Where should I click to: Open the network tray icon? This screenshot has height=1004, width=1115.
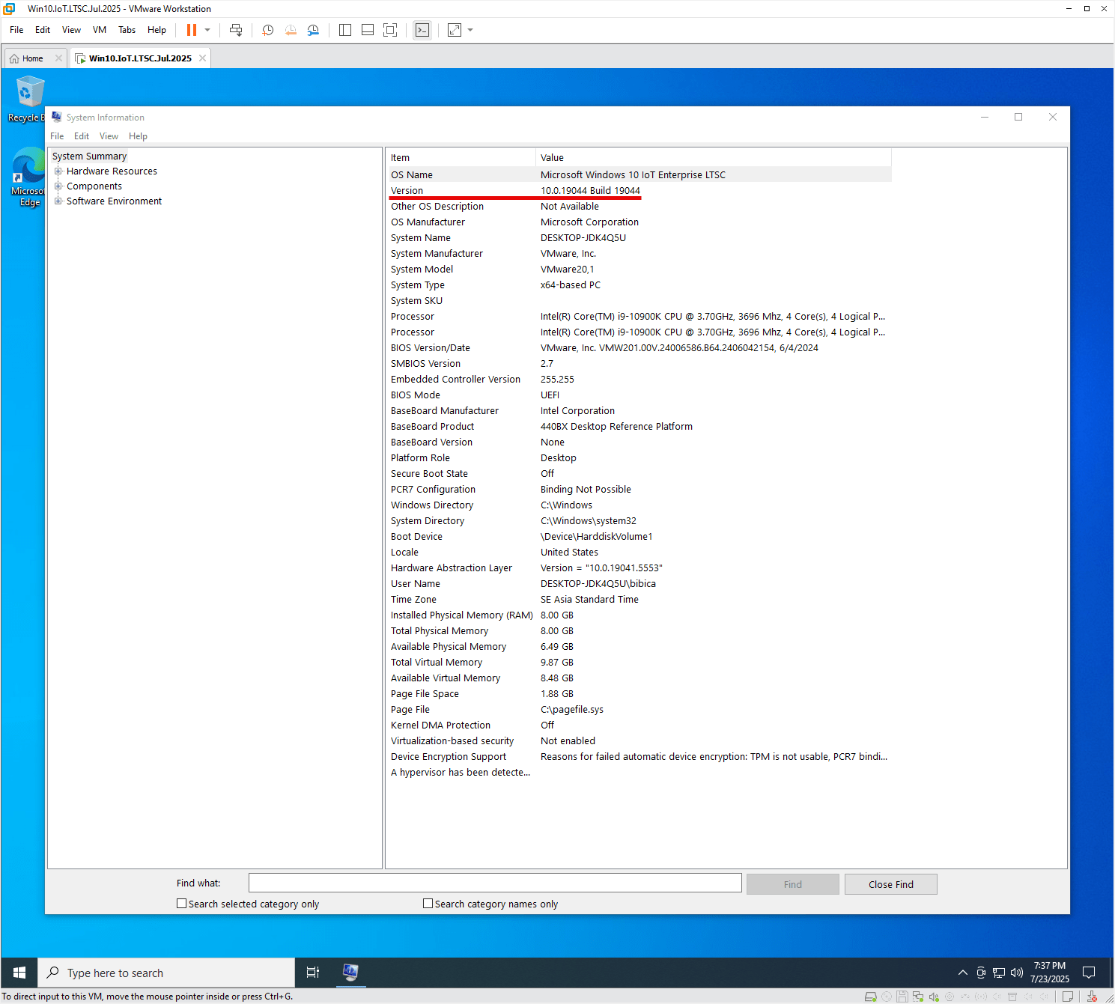[x=999, y=973]
